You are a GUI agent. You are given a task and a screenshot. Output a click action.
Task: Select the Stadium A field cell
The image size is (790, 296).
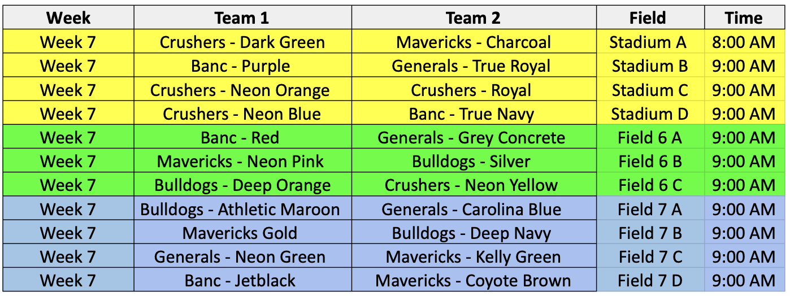pyautogui.click(x=650, y=42)
